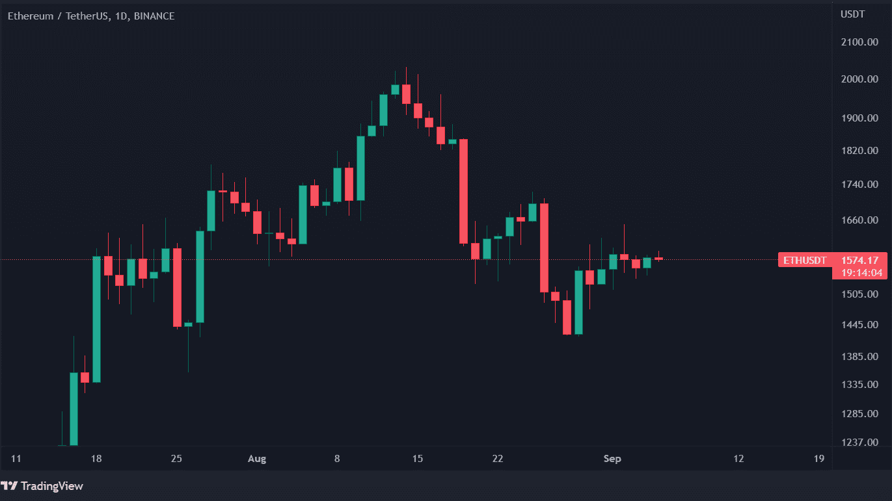Image resolution: width=892 pixels, height=501 pixels.
Task: Click the 19 date marker at axis end
Action: click(819, 459)
